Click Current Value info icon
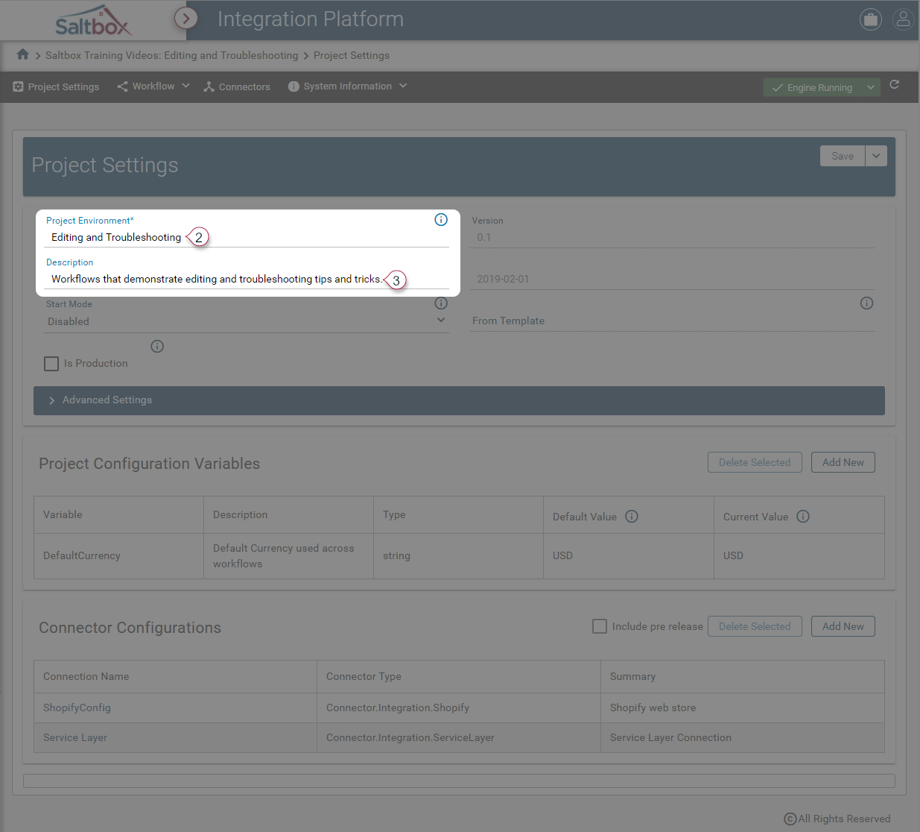920x832 pixels. click(x=803, y=516)
